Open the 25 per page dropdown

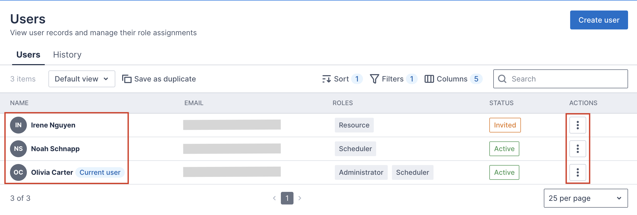tap(585, 198)
